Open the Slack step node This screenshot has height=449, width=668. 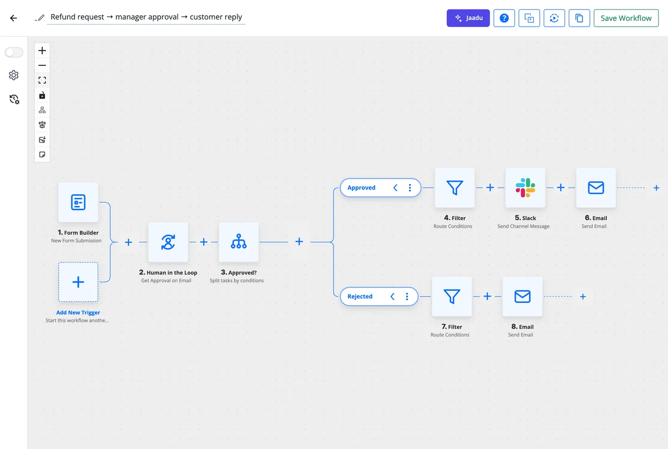point(526,188)
